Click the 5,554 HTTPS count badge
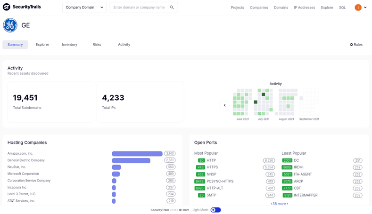372x214 pixels. click(269, 167)
